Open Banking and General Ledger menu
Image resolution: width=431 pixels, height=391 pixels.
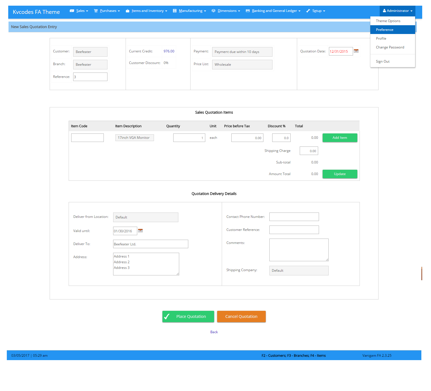click(x=274, y=11)
